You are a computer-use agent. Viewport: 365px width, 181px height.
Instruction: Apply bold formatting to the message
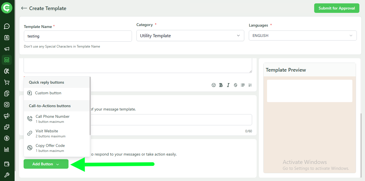(221, 85)
